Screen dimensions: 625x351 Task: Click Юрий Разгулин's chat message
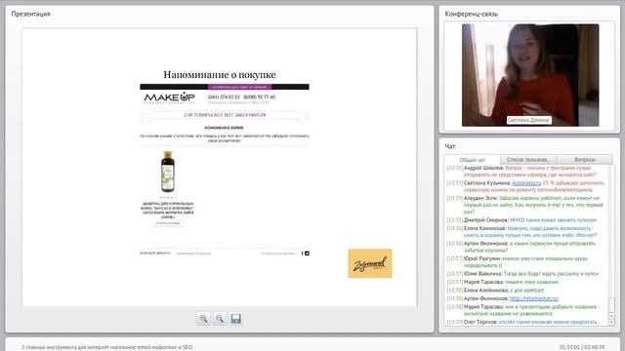point(519,262)
